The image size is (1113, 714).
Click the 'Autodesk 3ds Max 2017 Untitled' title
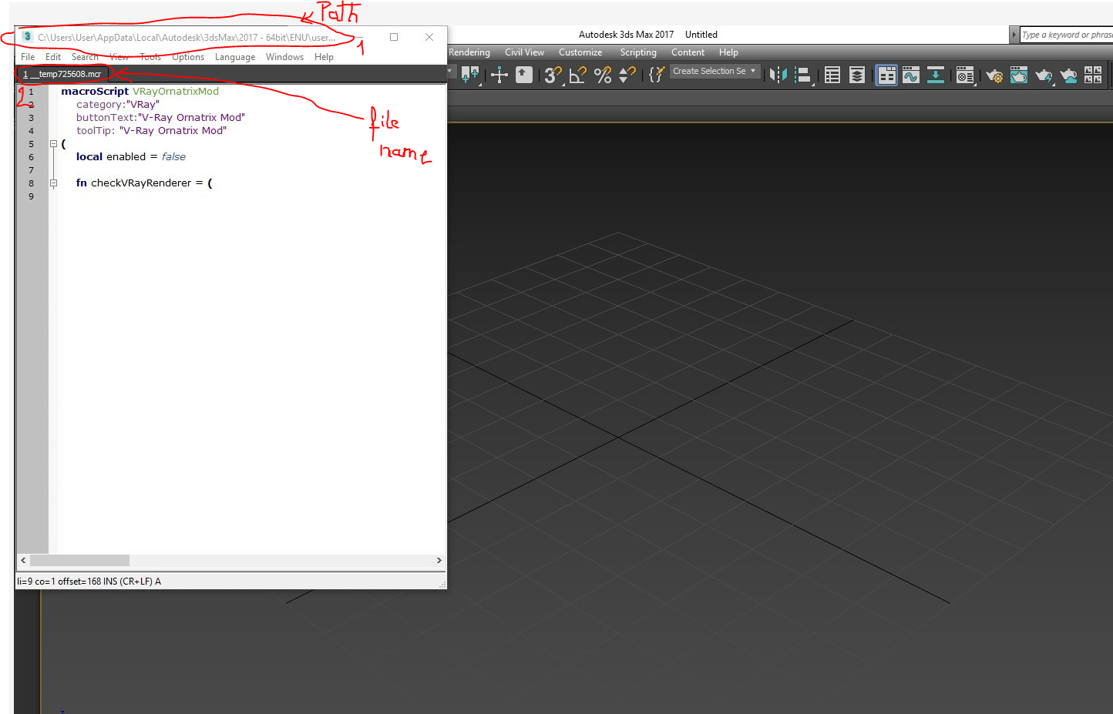(648, 35)
